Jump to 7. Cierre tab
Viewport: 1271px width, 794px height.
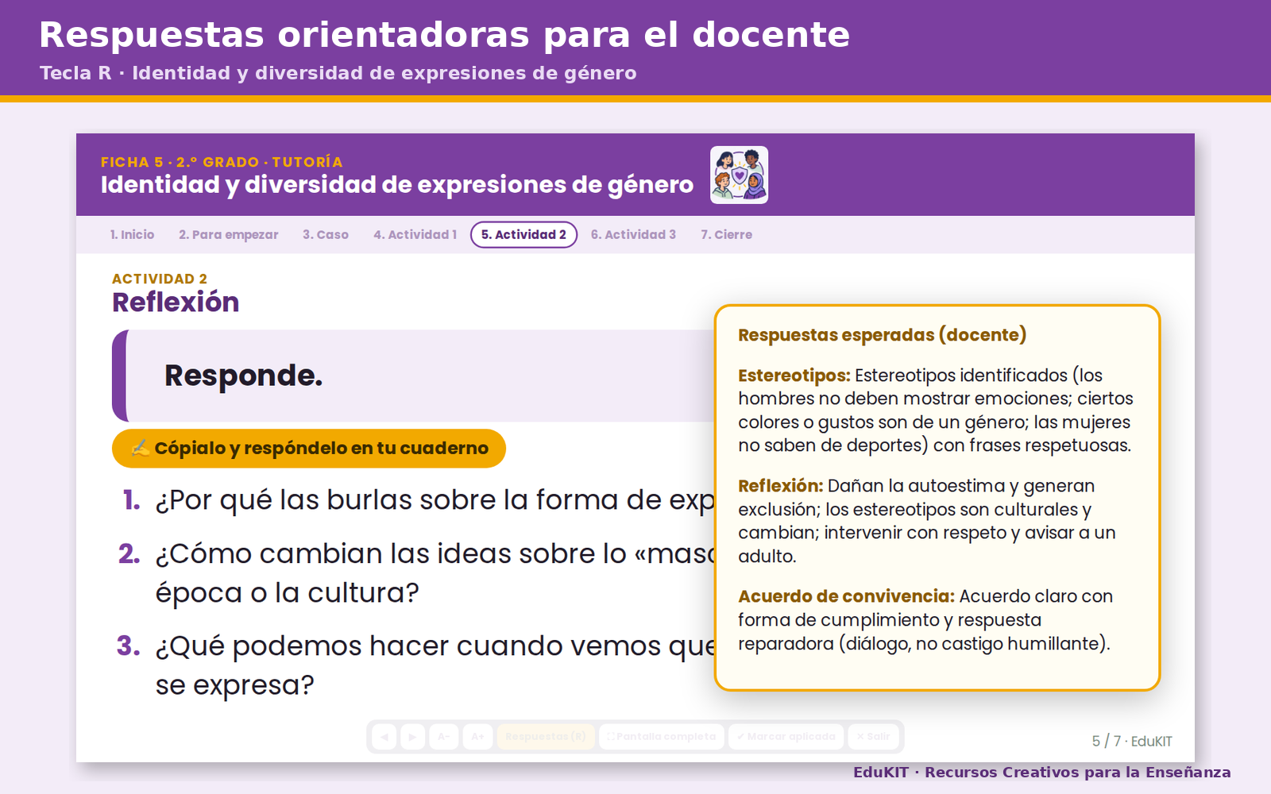(x=726, y=235)
